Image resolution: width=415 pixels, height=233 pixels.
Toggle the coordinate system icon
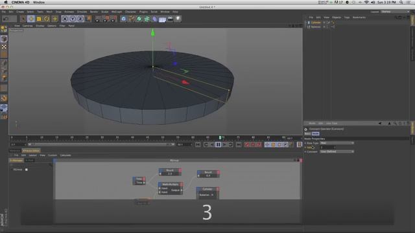[x=88, y=19]
